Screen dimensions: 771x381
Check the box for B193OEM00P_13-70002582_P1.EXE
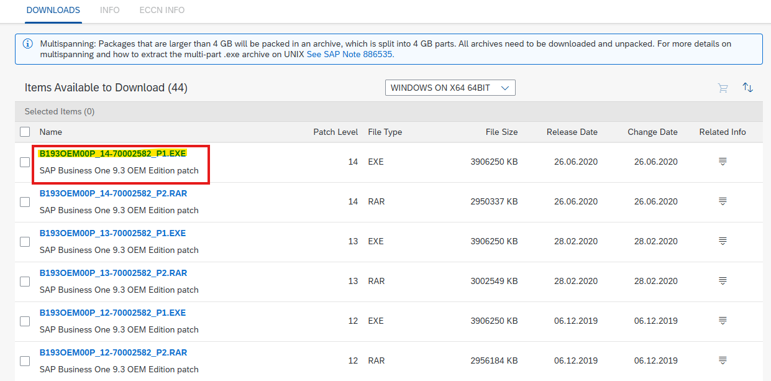click(25, 242)
